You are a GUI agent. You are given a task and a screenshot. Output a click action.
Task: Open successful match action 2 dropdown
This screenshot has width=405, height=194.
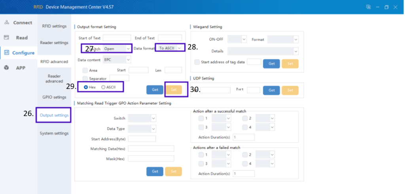pos(265,119)
